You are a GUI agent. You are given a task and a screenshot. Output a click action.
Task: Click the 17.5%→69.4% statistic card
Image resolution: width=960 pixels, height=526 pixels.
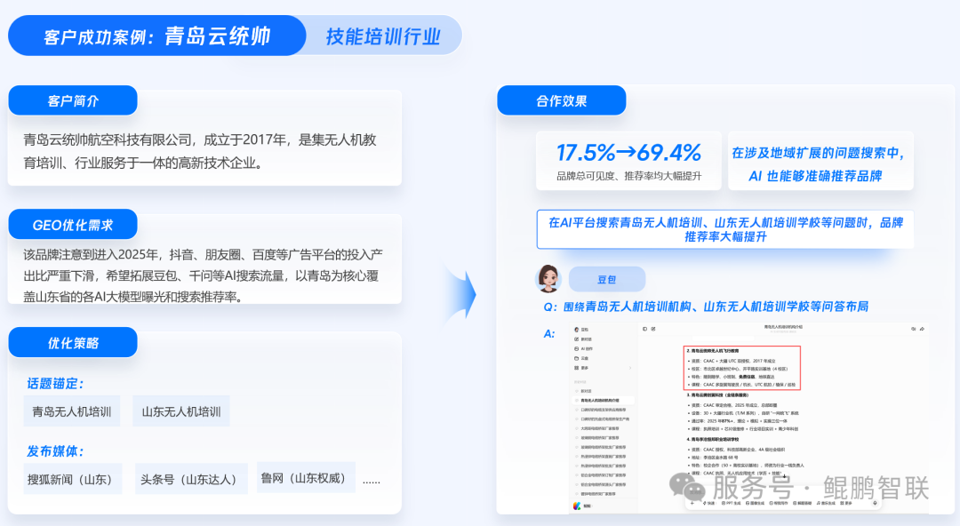pos(628,161)
